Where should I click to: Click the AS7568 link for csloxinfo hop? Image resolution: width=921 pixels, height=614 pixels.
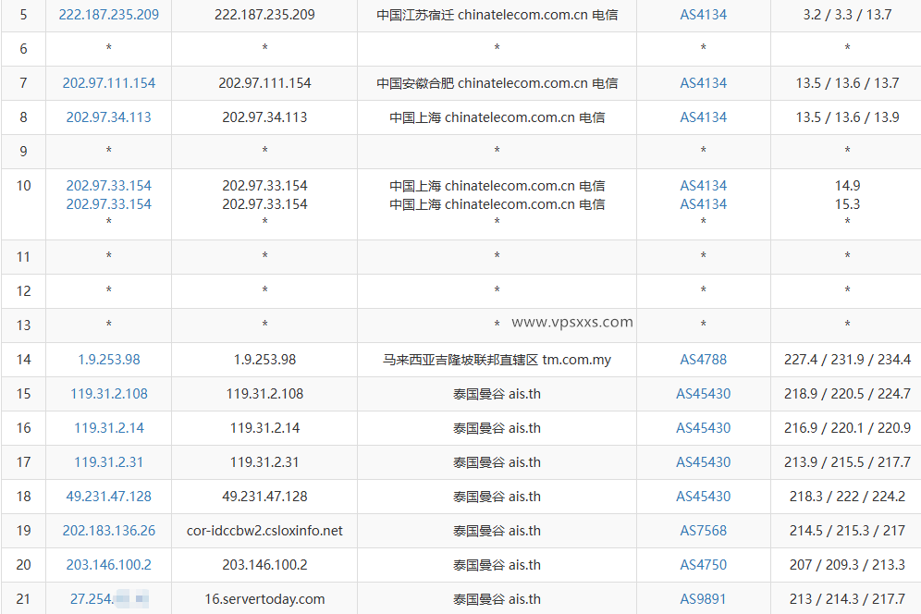[x=703, y=530]
